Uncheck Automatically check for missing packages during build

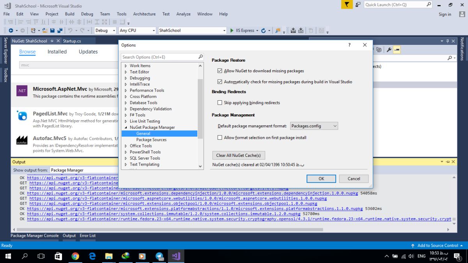click(x=220, y=82)
